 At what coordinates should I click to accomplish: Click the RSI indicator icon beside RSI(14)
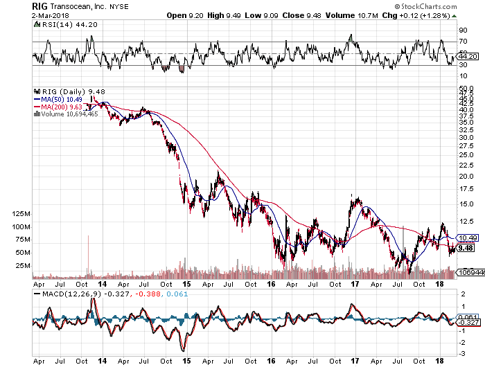(37, 24)
